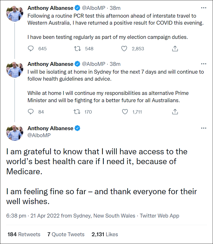Screen dimensions: 213x244
Task: Retweet the tweet with 548 retweets
Action: pyautogui.click(x=77, y=48)
